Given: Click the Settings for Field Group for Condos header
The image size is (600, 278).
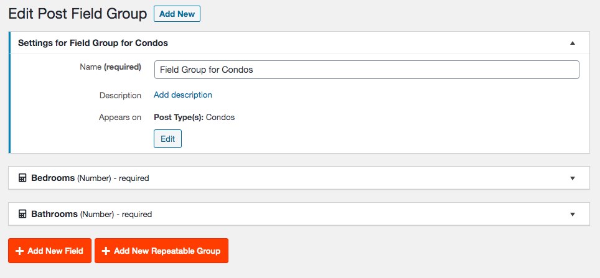Looking at the screenshot, I should click(x=93, y=43).
